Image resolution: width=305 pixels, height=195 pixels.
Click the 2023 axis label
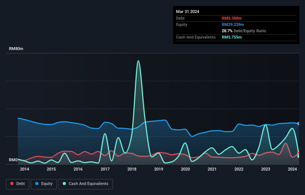click(x=266, y=169)
